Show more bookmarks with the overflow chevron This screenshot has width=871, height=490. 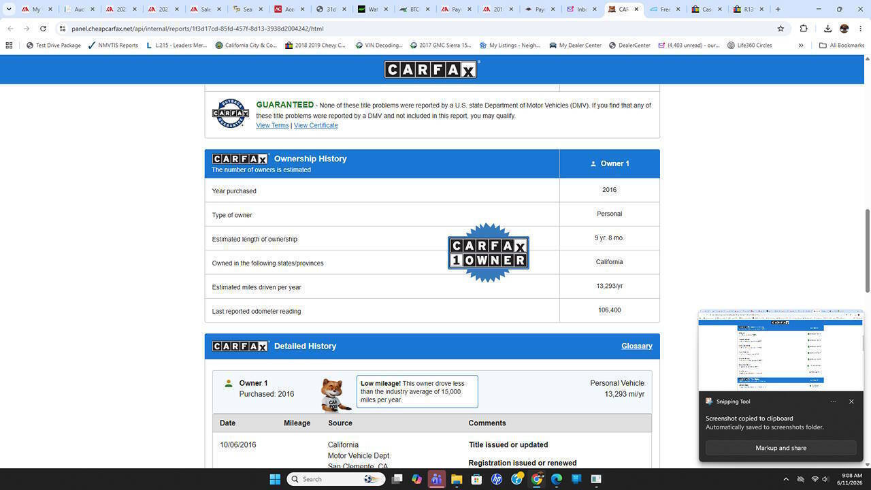pyautogui.click(x=801, y=46)
